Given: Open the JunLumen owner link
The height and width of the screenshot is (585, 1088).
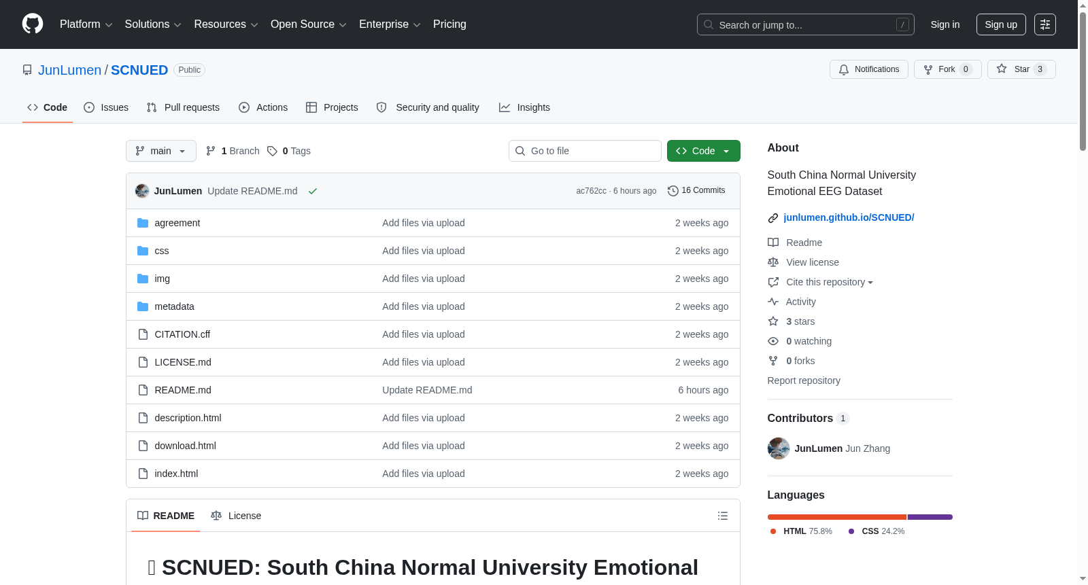Looking at the screenshot, I should 69,70.
